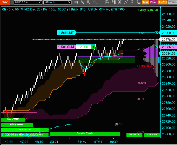The width and height of the screenshot is (177, 145).
Task: Open the bar type chart style icon
Action: coord(76,2)
